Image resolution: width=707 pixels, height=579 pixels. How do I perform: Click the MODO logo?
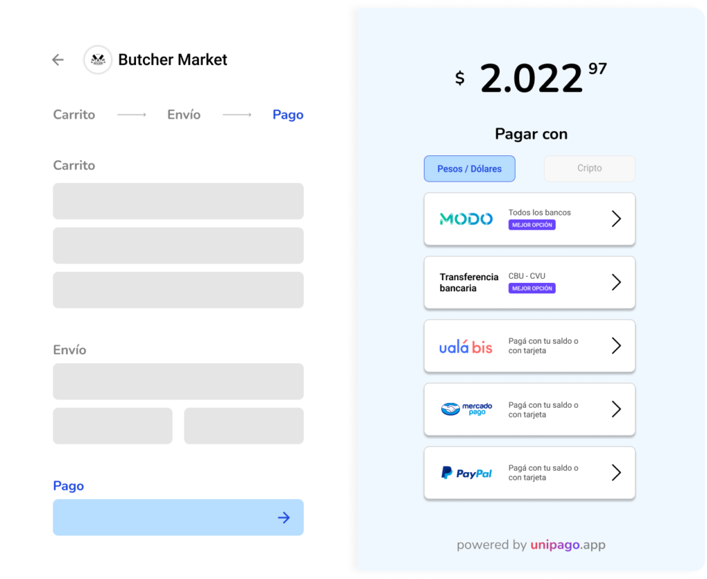(466, 219)
